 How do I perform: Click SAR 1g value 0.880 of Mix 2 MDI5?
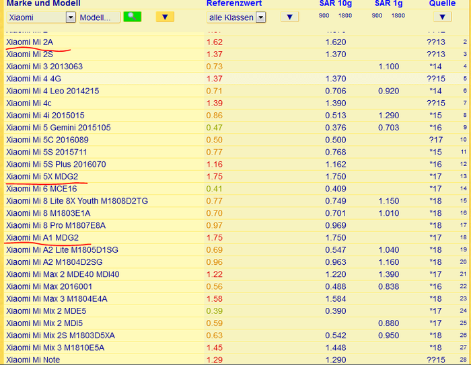coord(389,323)
